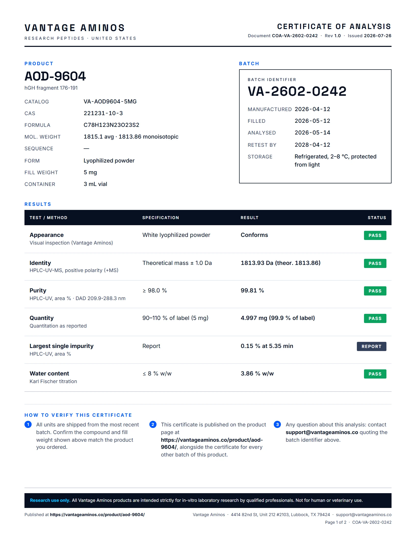The height and width of the screenshot is (538, 416).
Task: Click the STATUS column header
Action: tap(377, 218)
